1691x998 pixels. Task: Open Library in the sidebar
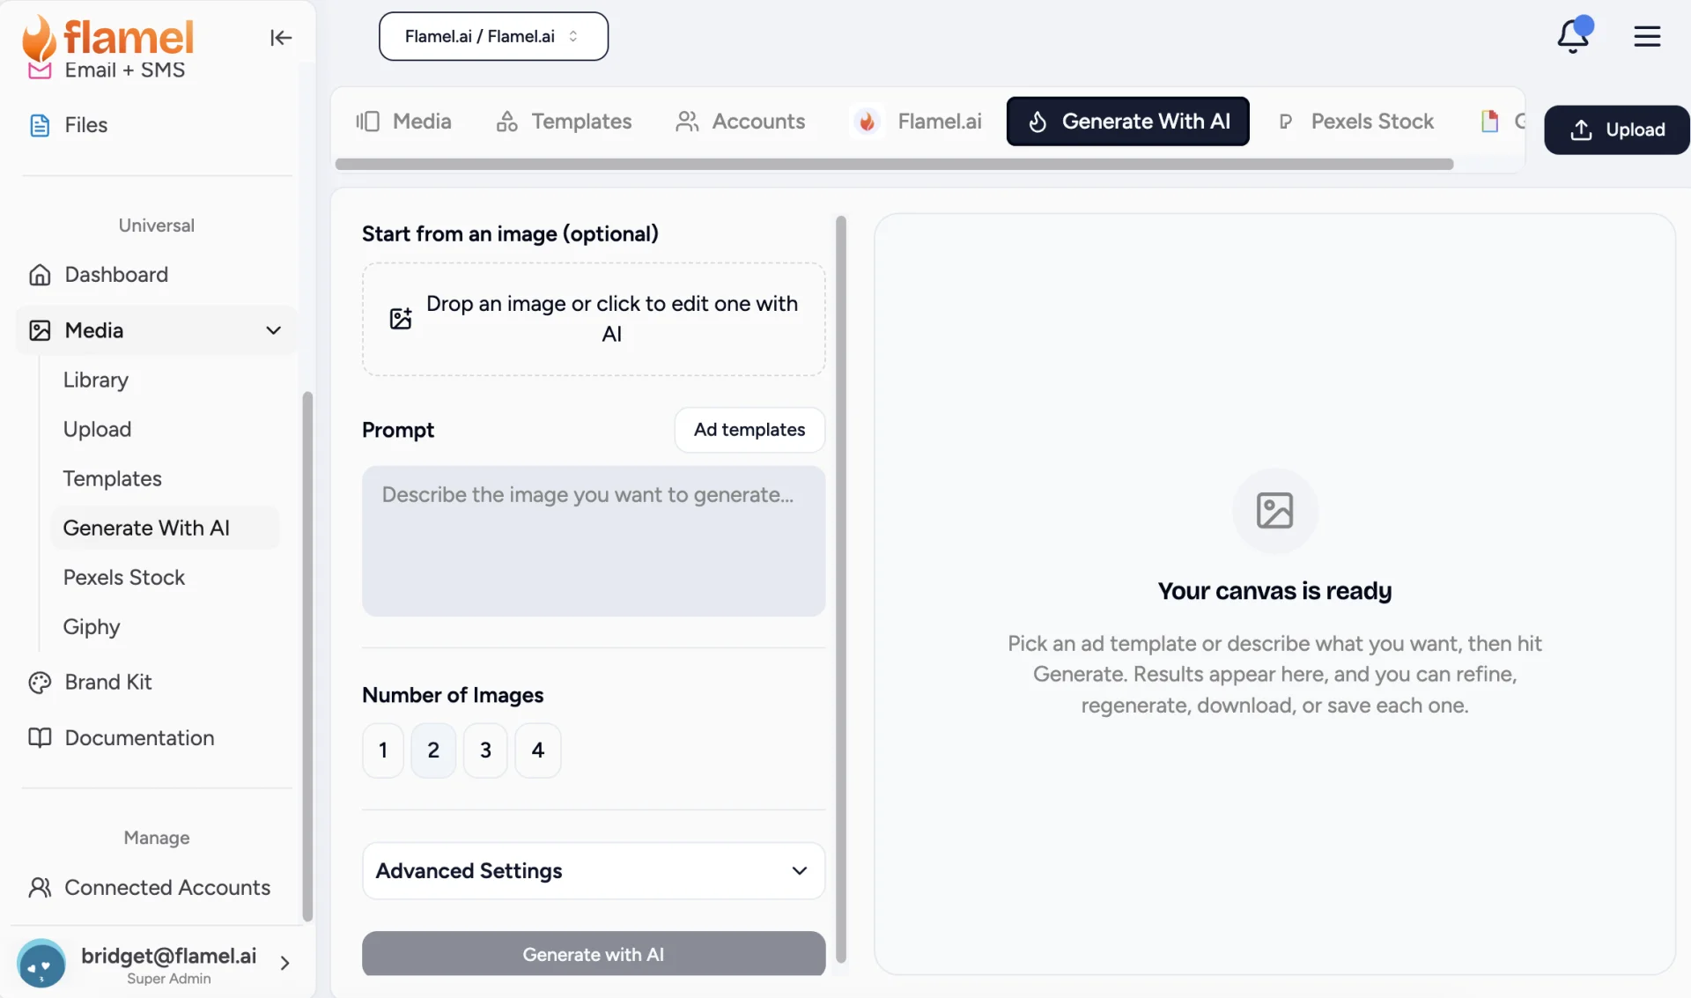point(96,380)
